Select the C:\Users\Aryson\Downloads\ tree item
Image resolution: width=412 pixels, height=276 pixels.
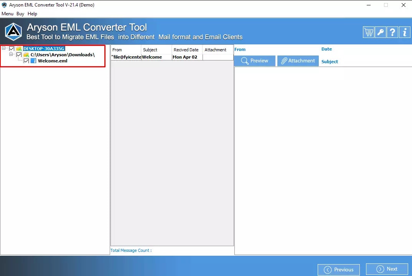63,55
